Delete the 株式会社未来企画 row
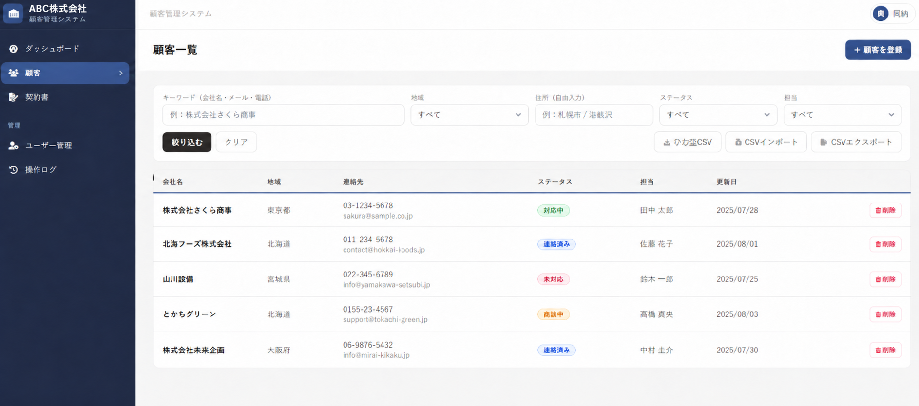This screenshot has height=406, width=919. pyautogui.click(x=885, y=350)
